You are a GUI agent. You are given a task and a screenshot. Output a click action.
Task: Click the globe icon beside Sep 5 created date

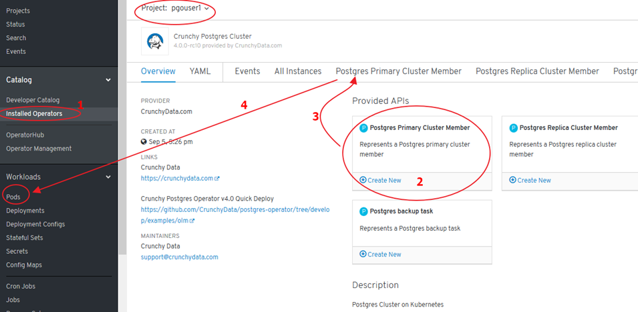pyautogui.click(x=144, y=142)
